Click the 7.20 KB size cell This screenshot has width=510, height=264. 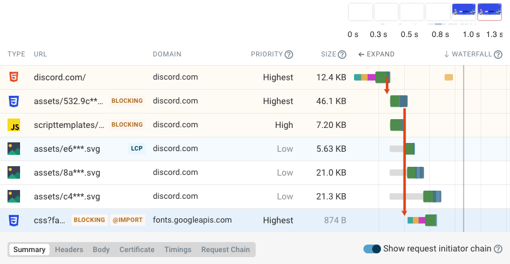(331, 125)
